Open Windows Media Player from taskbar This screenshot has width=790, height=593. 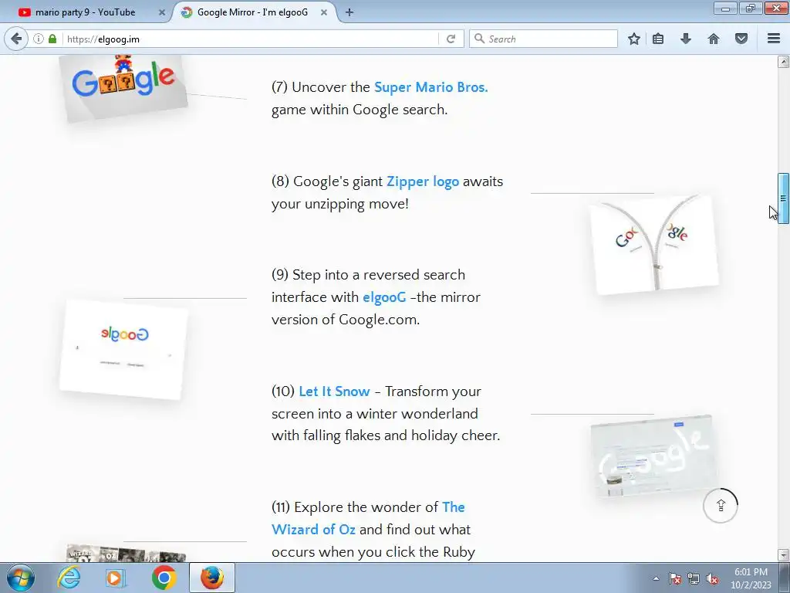click(x=114, y=578)
